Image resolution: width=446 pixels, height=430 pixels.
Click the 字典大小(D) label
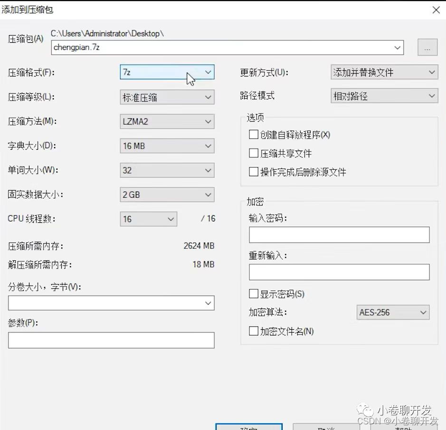[32, 146]
